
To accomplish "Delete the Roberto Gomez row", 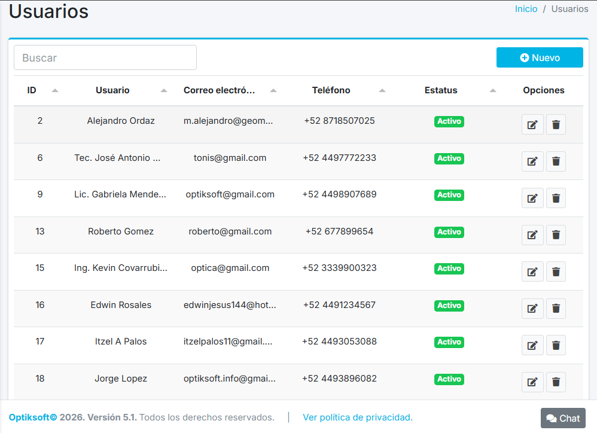I will (556, 235).
